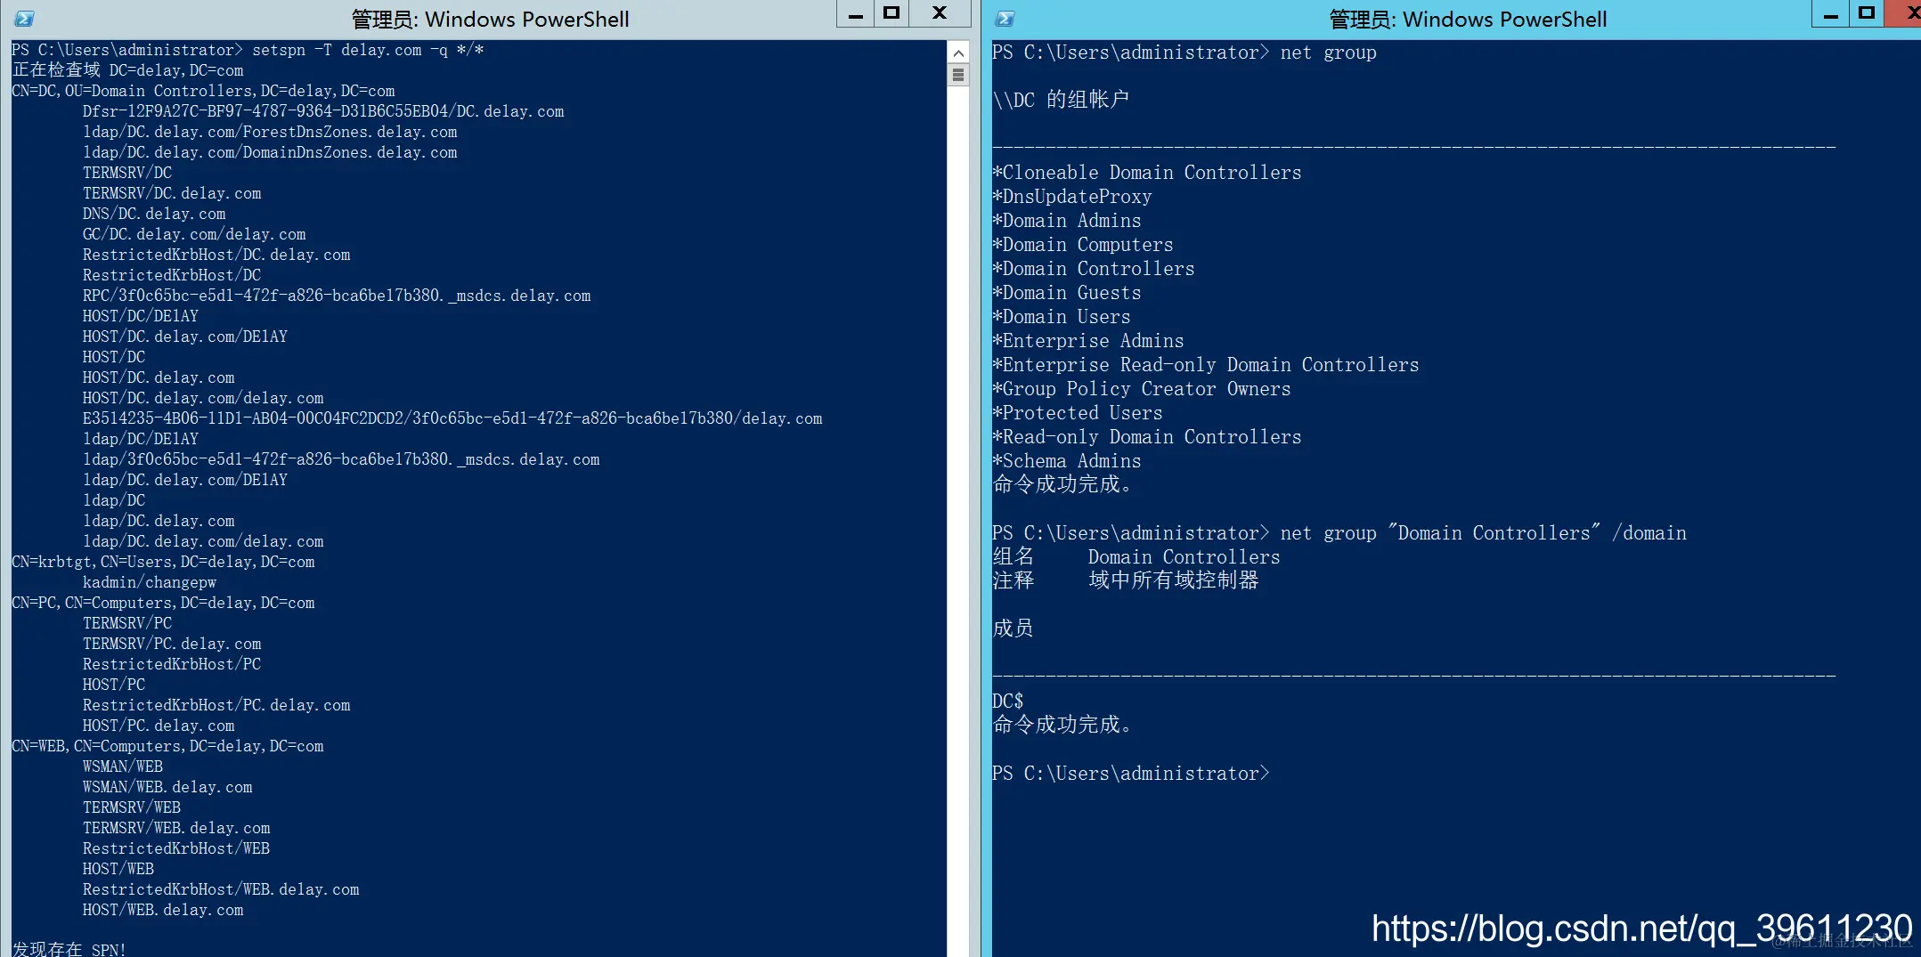Maximize the left PowerShell window
1921x957 pixels.
[x=891, y=14]
